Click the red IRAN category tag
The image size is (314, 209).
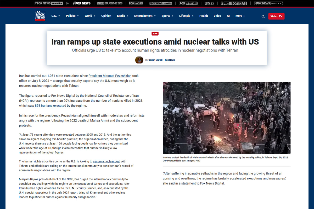click(x=155, y=34)
